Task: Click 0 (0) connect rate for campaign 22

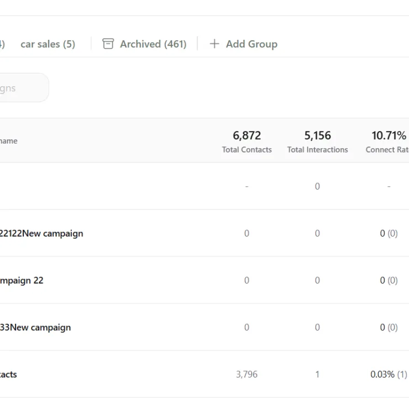Action: [389, 280]
